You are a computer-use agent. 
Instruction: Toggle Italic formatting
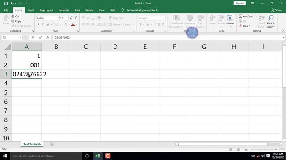pyautogui.click(x=43, y=24)
